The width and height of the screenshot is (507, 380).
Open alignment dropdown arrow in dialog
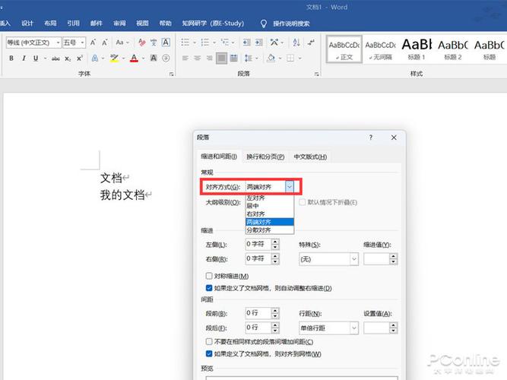290,187
